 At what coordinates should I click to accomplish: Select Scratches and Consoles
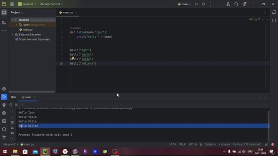[33, 39]
